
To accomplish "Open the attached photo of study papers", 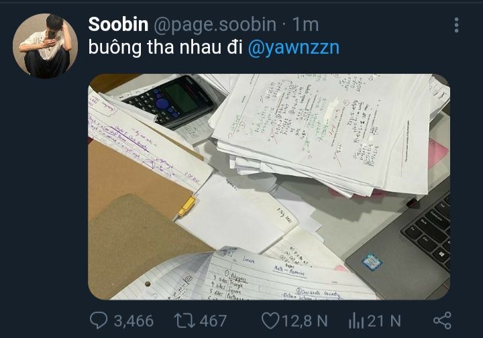I will [269, 187].
